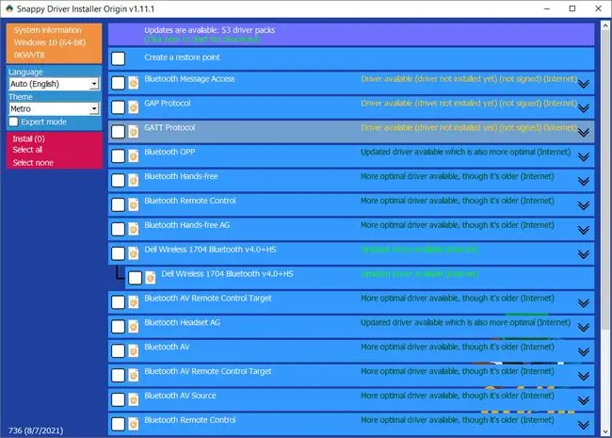Click the 736 (8/7/2021) version text
Viewport: 612px width, 438px height.
click(x=36, y=430)
